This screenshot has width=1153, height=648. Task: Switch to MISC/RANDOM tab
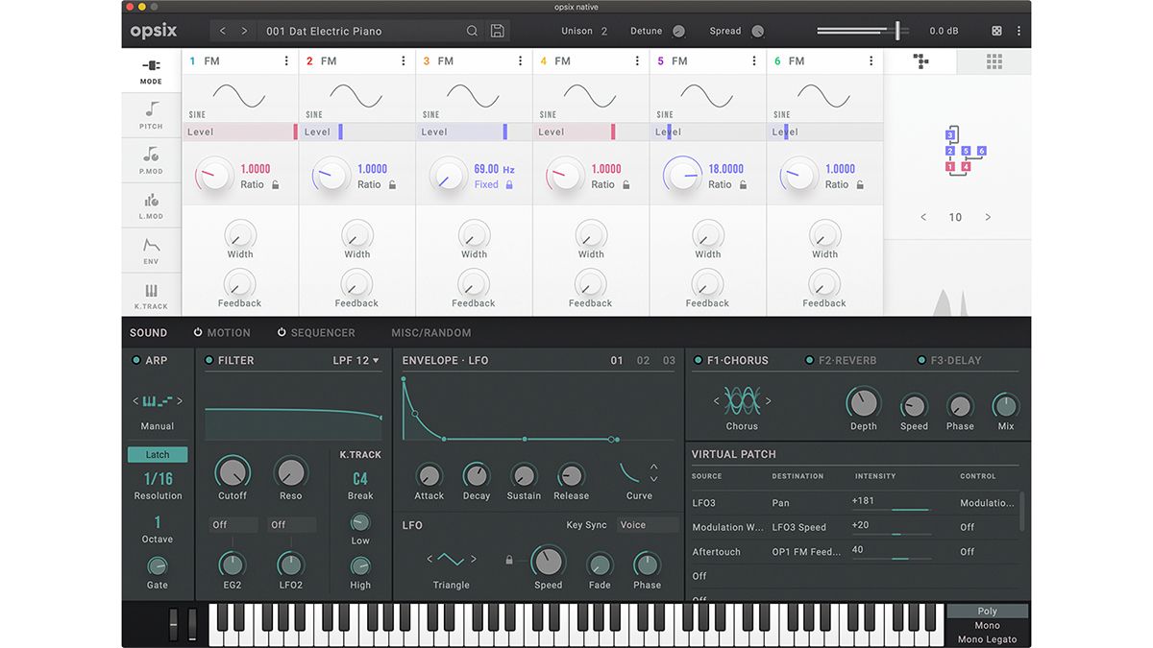[x=431, y=332]
